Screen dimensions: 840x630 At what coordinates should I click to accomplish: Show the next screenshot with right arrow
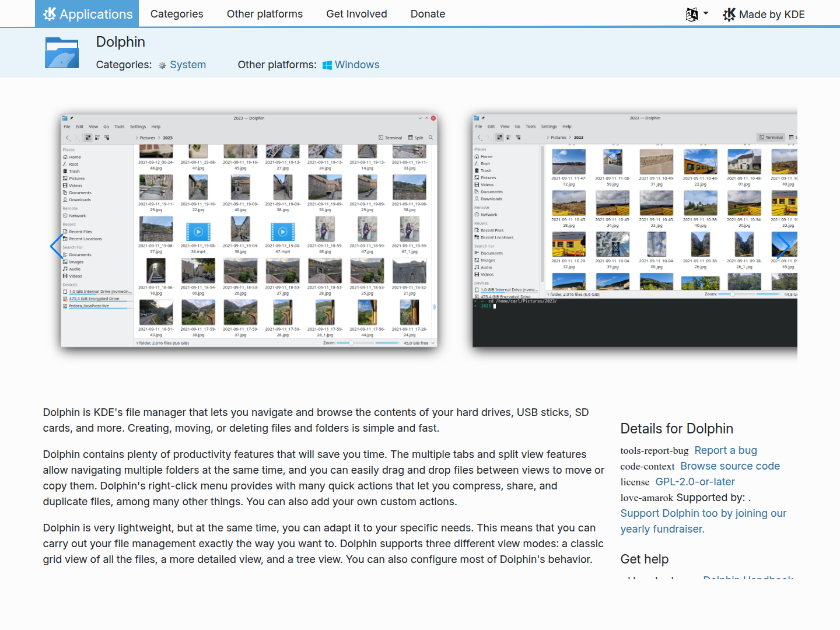(783, 246)
